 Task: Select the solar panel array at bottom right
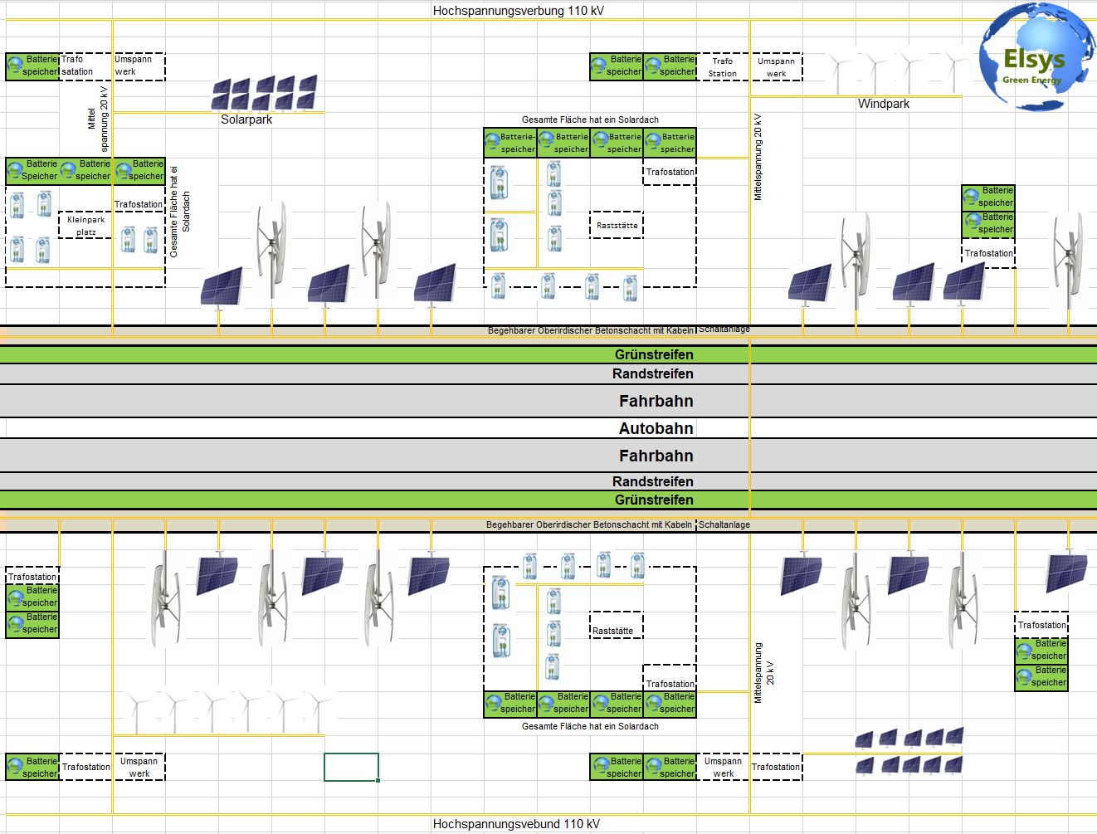(909, 751)
